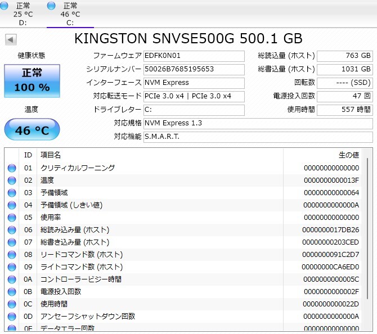
Task: Click the features field S.M.A.R.T.
Action: tap(258, 137)
